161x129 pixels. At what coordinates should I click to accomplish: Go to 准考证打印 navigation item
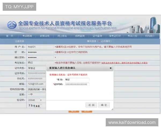tap(115, 36)
